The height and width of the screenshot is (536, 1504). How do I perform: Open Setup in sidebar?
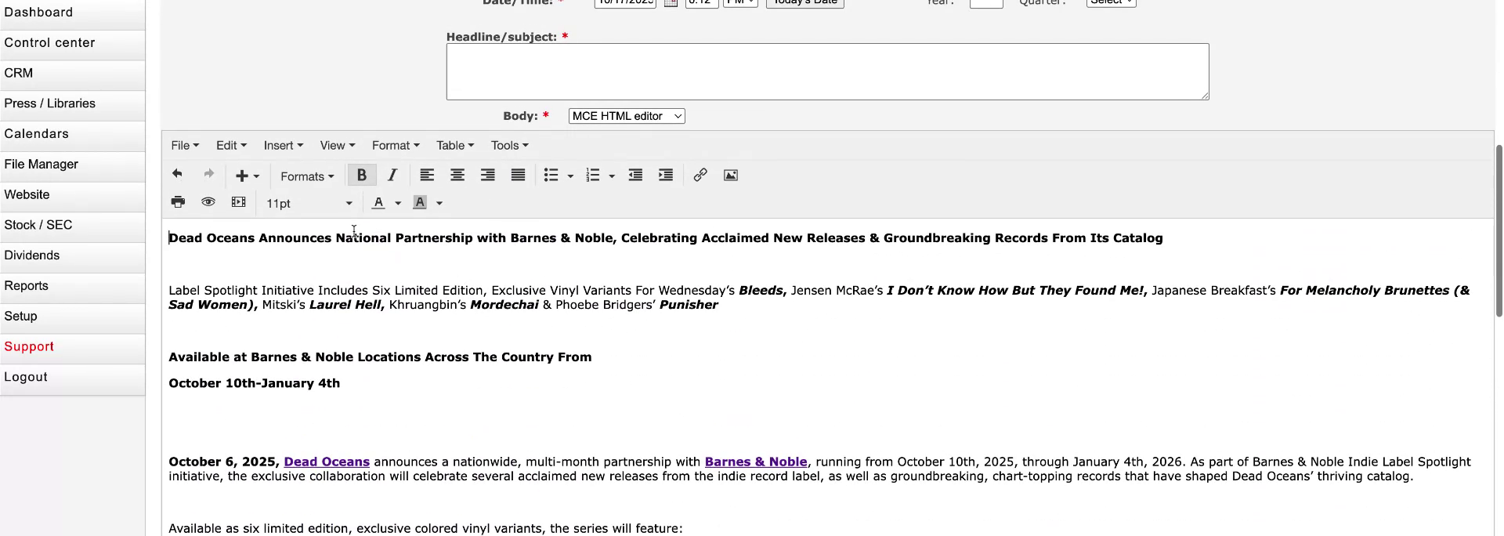[72, 317]
